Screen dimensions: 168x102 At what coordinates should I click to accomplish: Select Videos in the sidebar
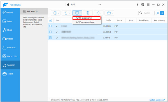[x=10, y=39]
